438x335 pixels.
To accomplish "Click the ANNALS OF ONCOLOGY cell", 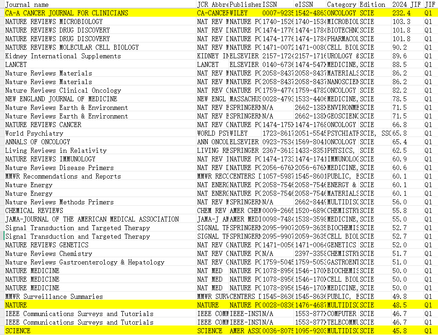I will 100,142.
